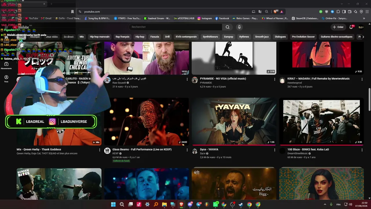Viewport: 371px width, 209px height.
Task: Open Leo AI sparkle icon in toolbar
Action: coord(355,12)
